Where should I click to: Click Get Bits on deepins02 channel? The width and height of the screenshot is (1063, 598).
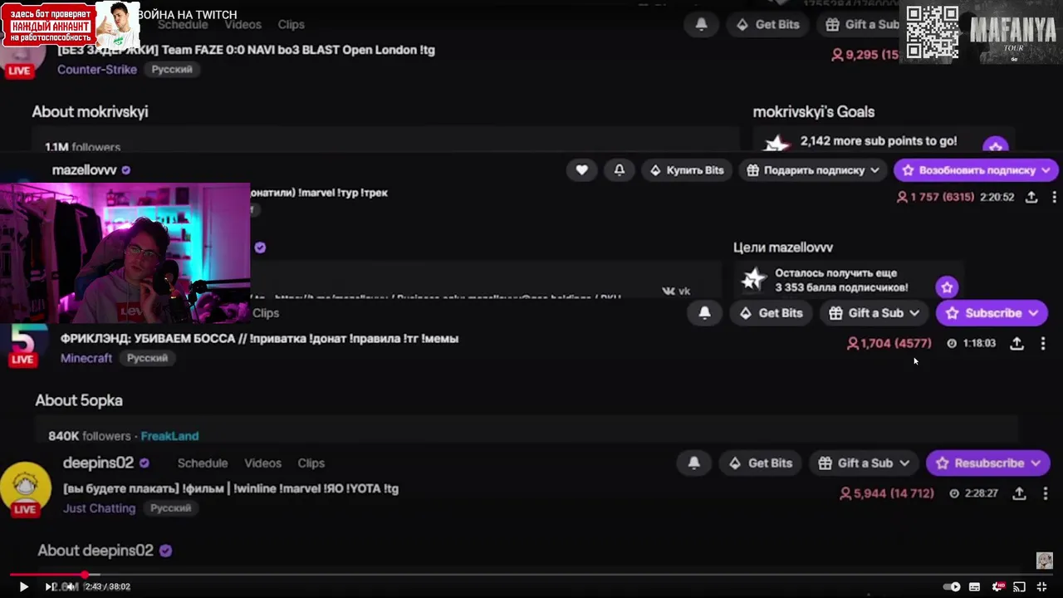[x=760, y=463]
